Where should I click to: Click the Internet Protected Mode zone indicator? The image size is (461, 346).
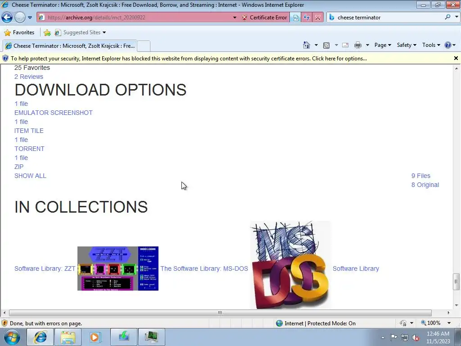point(316,323)
